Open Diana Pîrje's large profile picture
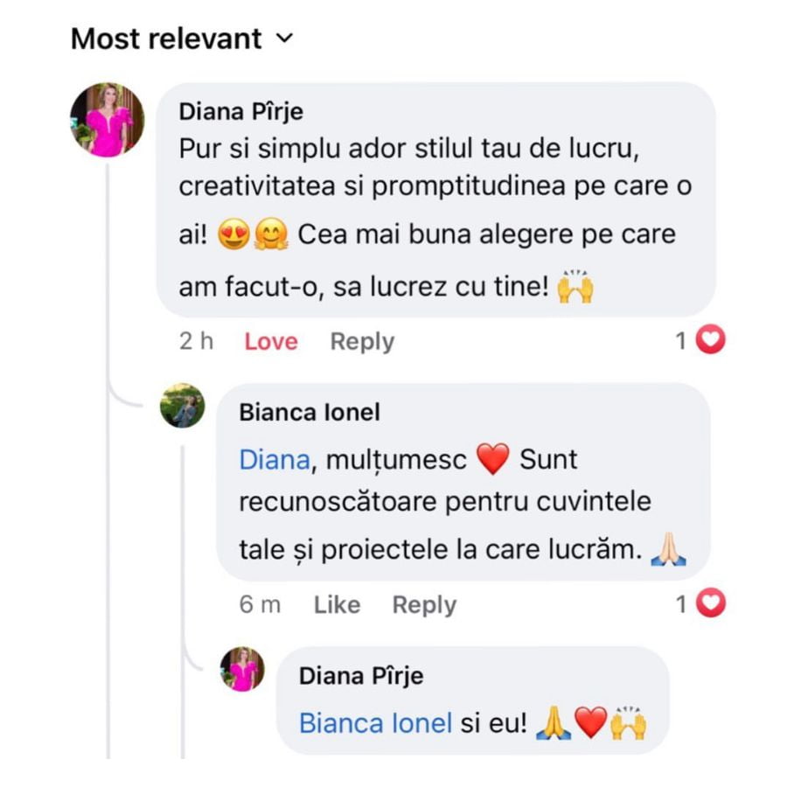This screenshot has height=787, width=787. [x=108, y=119]
